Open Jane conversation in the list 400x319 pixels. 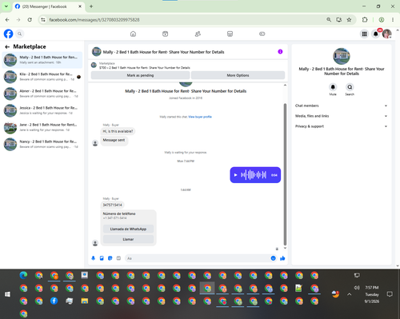pos(42,127)
